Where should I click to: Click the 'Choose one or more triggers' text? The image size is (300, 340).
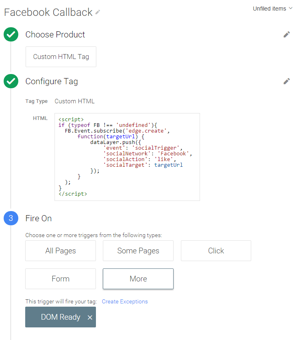pyautogui.click(x=93, y=235)
